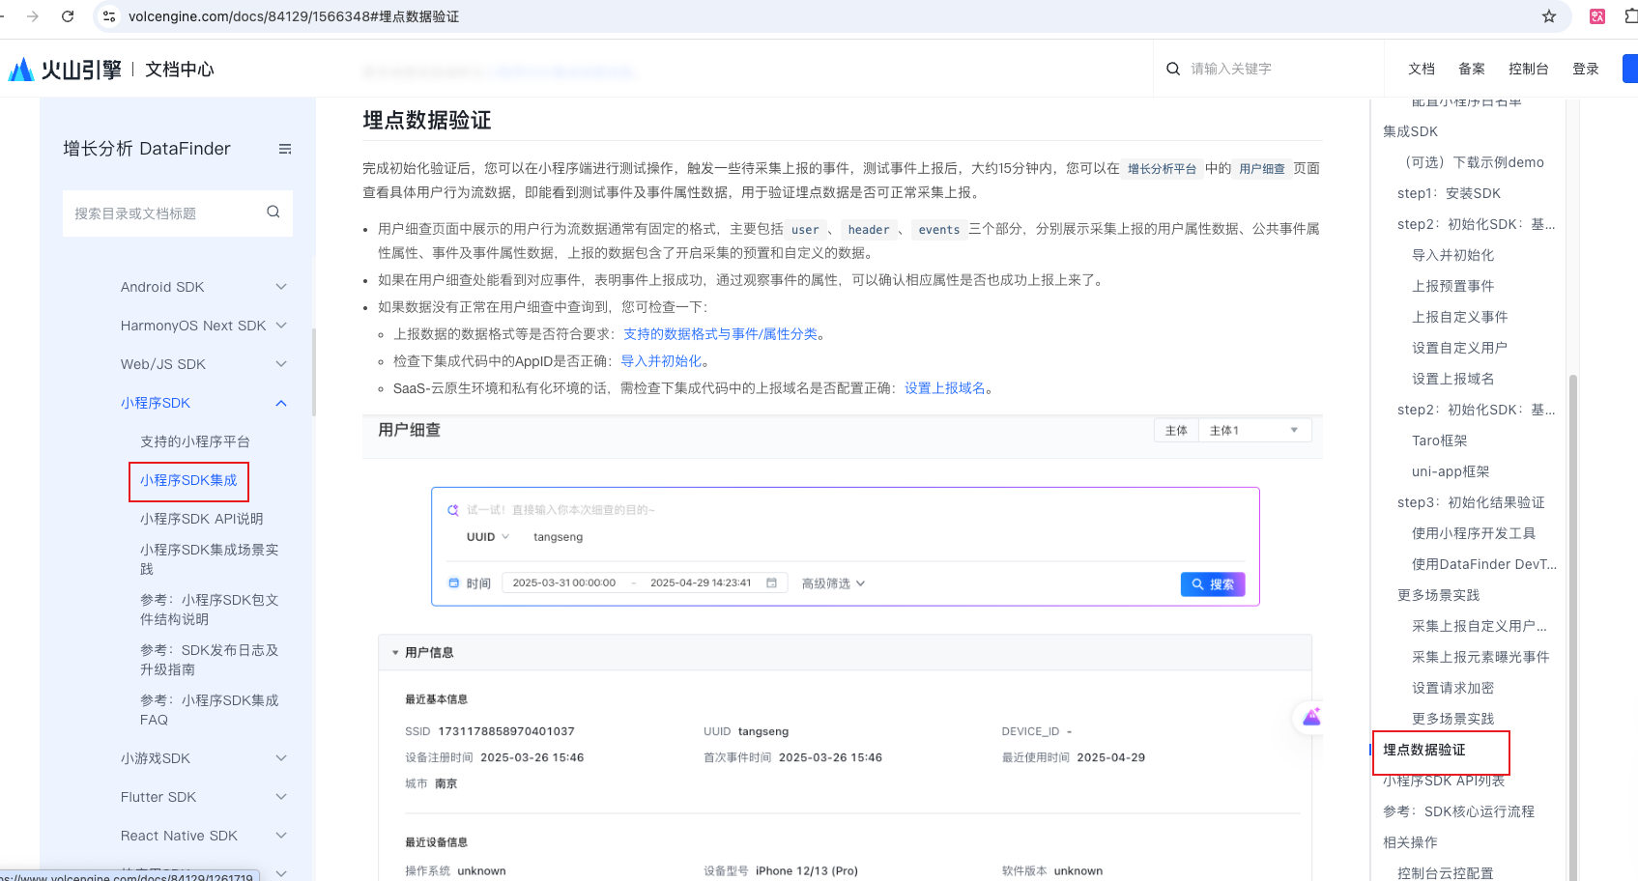1638x881 pixels.
Task: Jump to 上报自定义事件 in outline
Action: pyautogui.click(x=1459, y=317)
